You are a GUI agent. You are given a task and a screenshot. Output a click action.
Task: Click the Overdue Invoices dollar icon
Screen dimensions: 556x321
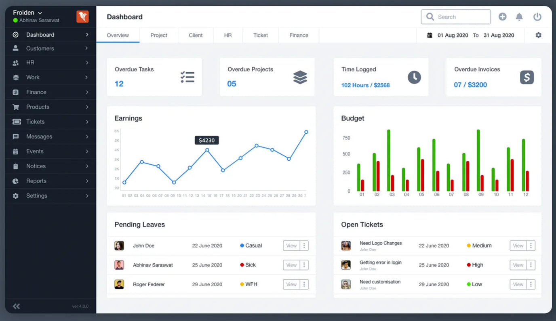527,77
